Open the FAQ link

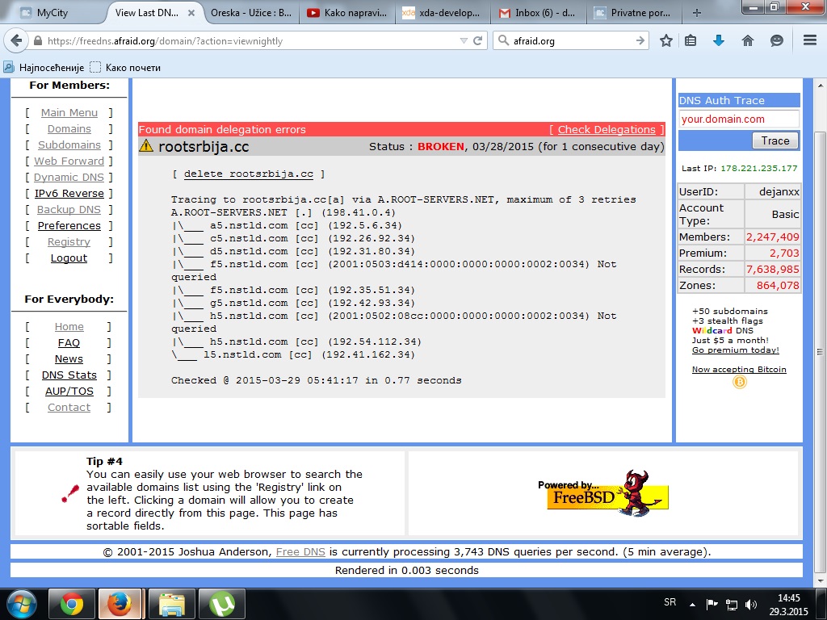(69, 342)
